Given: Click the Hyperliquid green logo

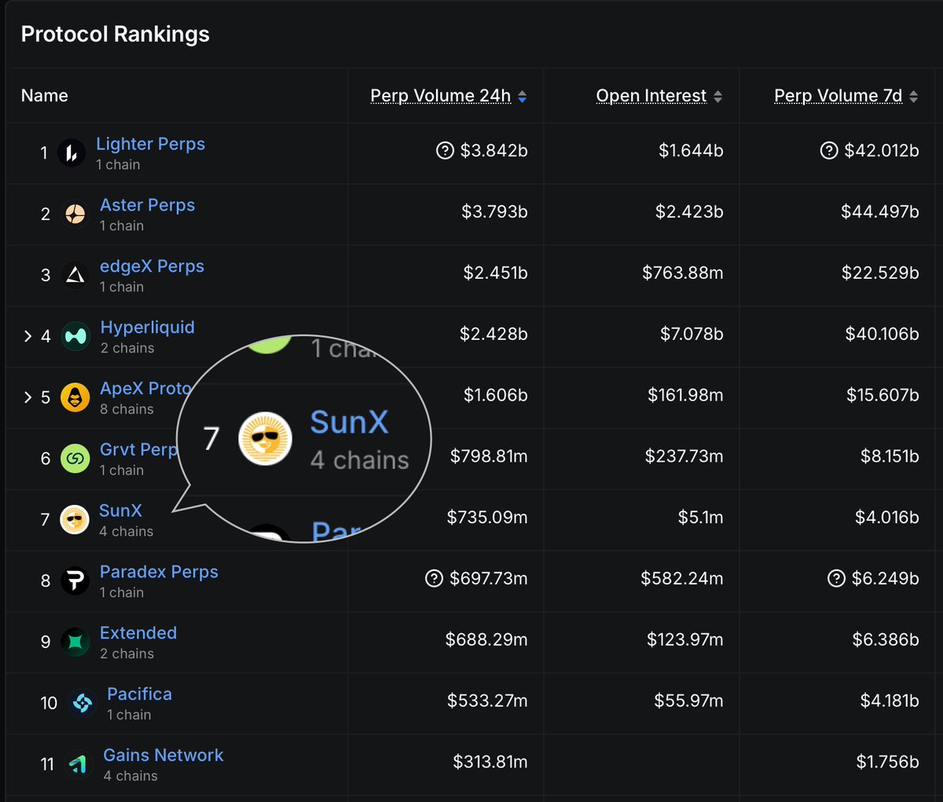Looking at the screenshot, I should point(75,336).
